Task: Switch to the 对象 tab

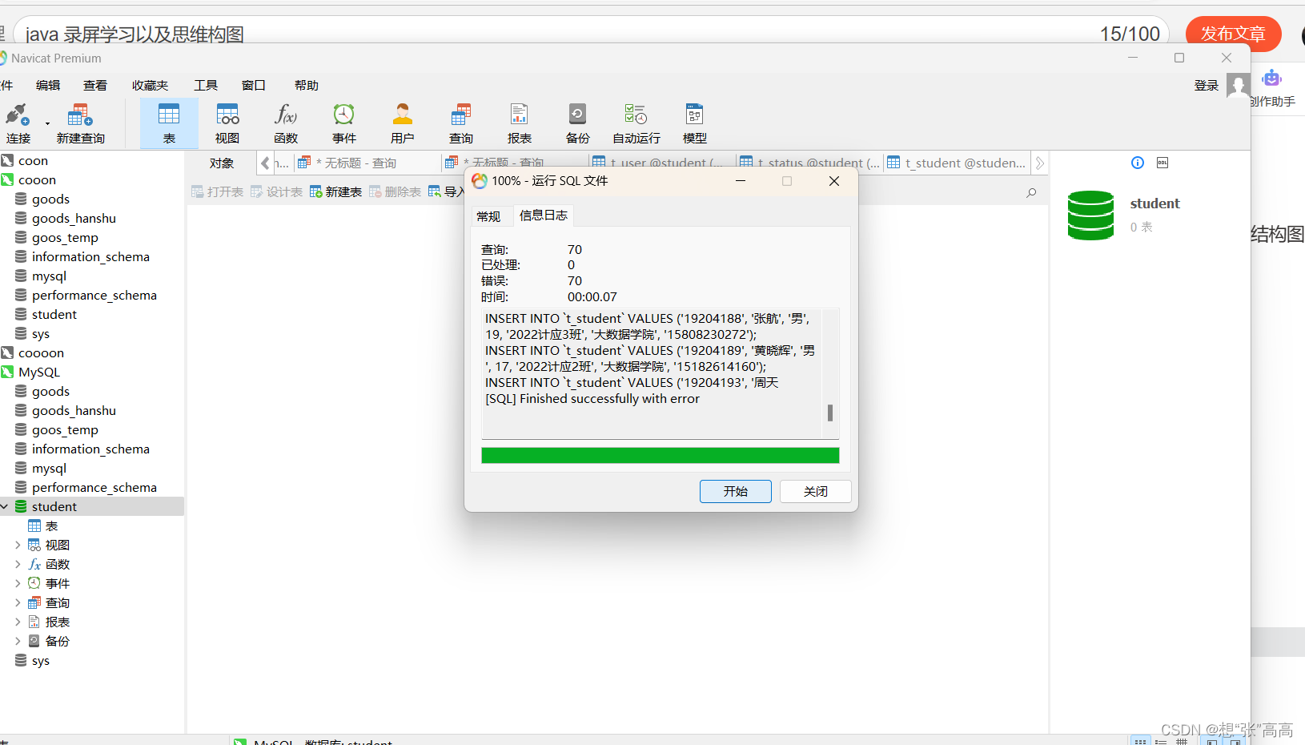Action: coord(222,163)
